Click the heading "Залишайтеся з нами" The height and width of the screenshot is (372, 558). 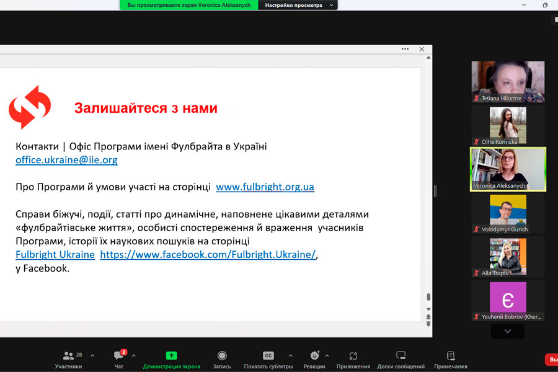(x=146, y=108)
